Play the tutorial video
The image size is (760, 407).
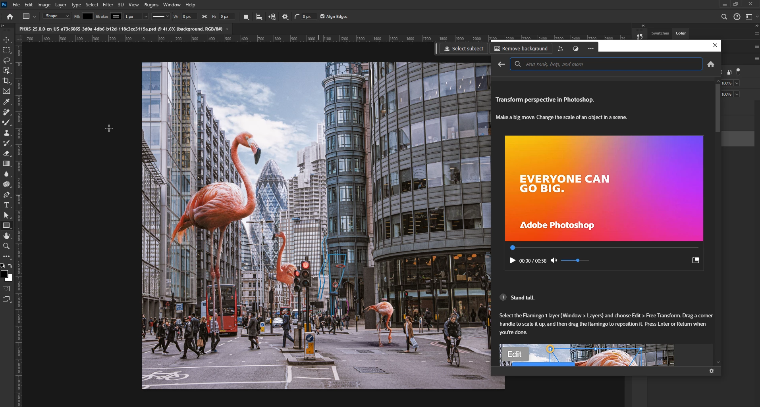(513, 261)
